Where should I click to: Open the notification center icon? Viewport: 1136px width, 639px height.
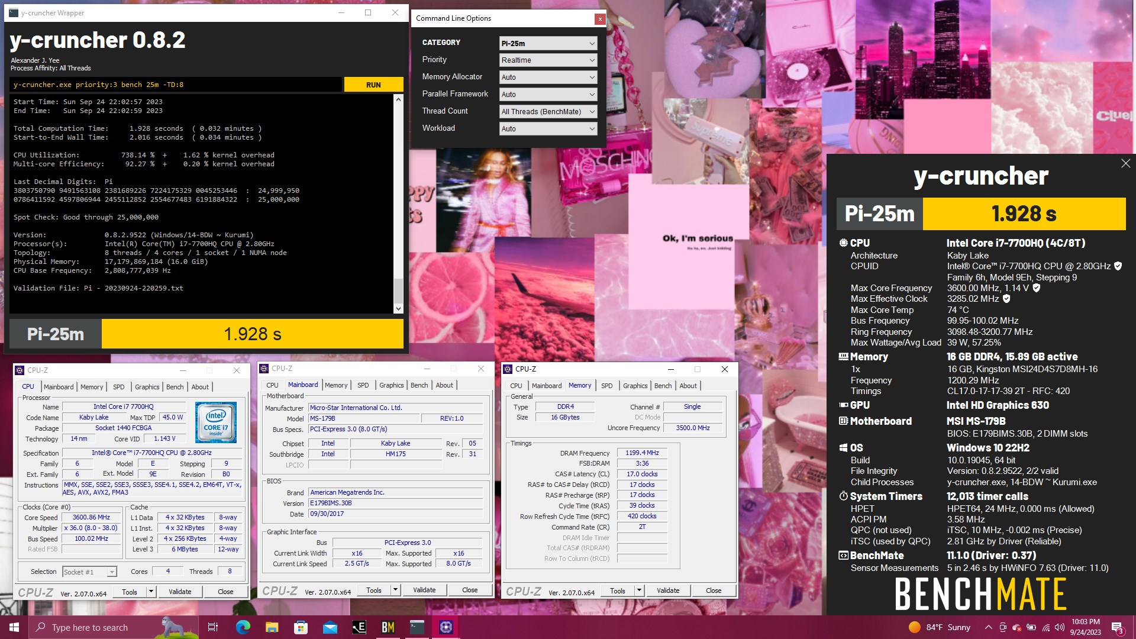[x=1117, y=627]
